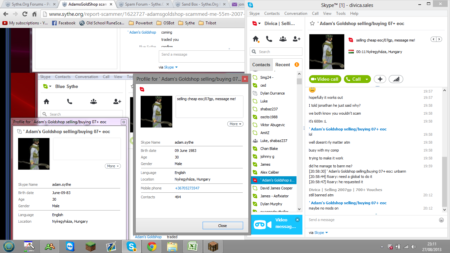Open Excel from the taskbar

193,246
